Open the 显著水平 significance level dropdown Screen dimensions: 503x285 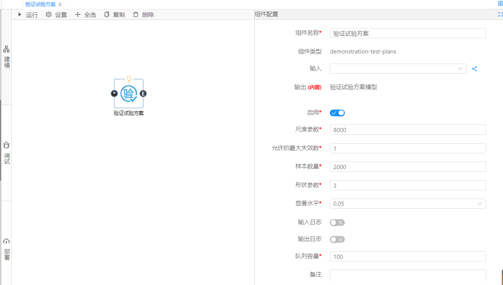[408, 204]
